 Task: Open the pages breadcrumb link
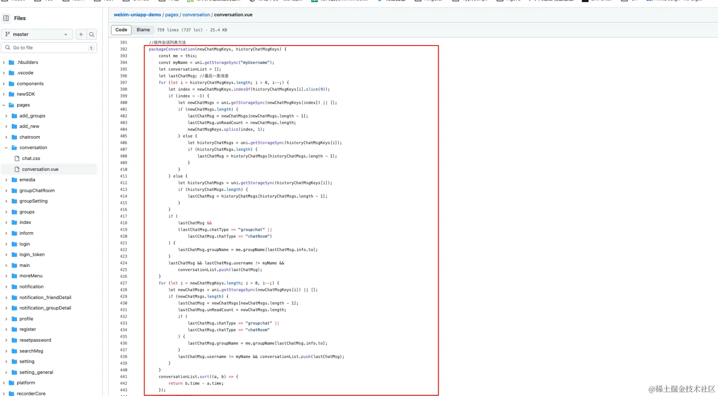pyautogui.click(x=172, y=15)
